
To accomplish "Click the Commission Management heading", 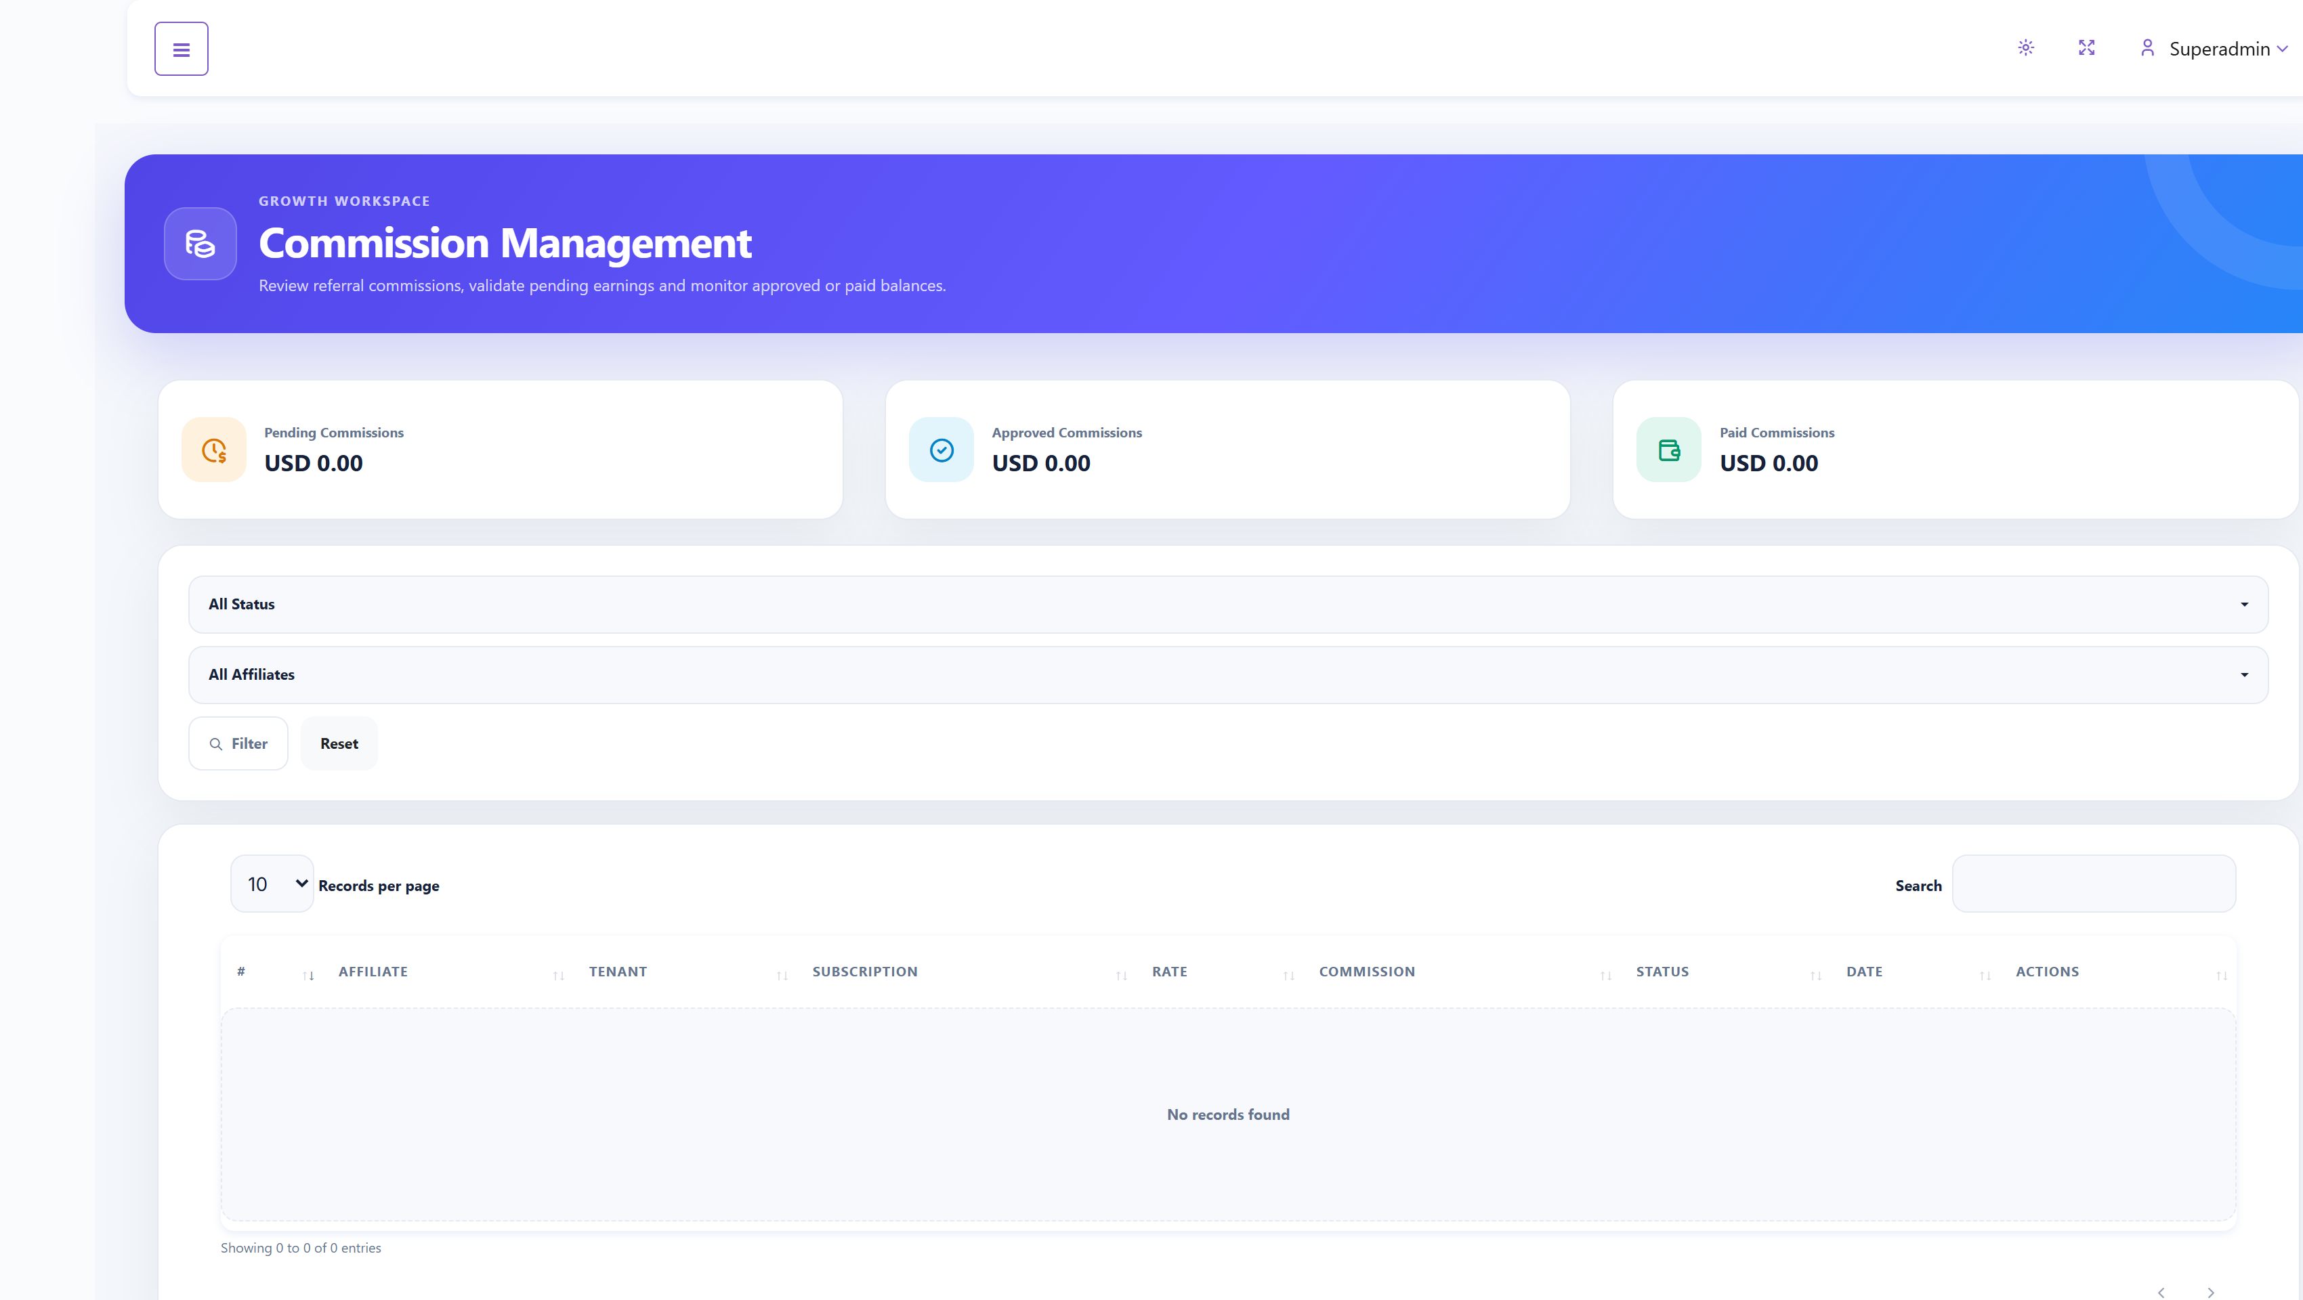I will click(505, 243).
